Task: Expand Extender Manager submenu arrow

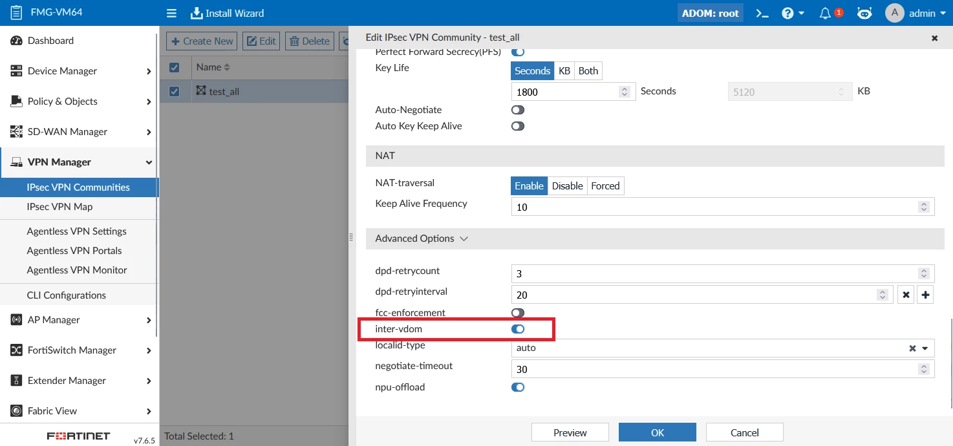Action: pos(149,381)
